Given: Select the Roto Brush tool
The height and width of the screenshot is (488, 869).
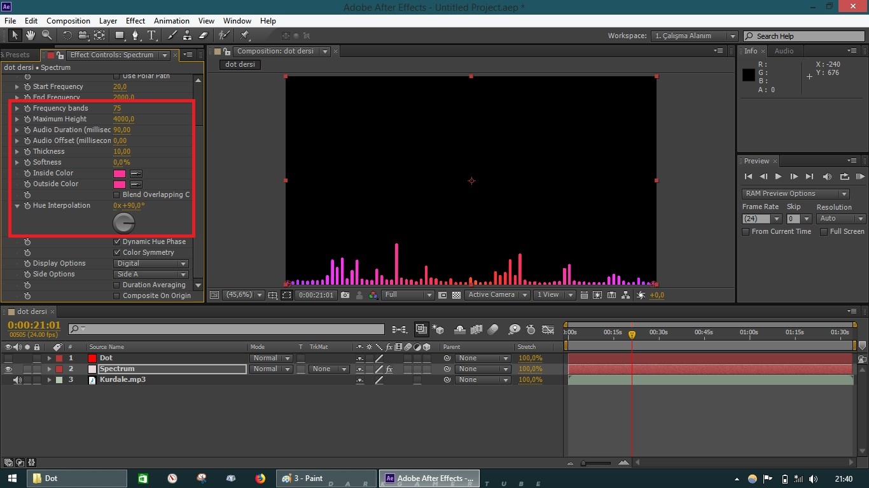Looking at the screenshot, I should pos(224,36).
